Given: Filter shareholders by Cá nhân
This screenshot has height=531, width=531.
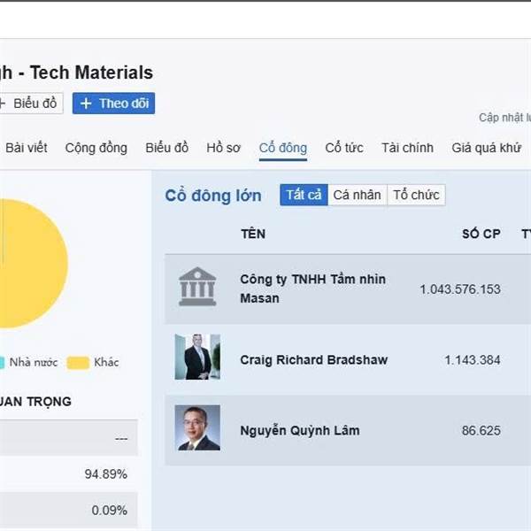Looking at the screenshot, I should point(357,195).
